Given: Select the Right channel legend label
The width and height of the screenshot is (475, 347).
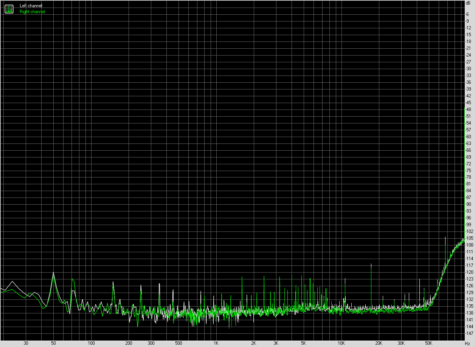Looking at the screenshot, I should pyautogui.click(x=32, y=12).
